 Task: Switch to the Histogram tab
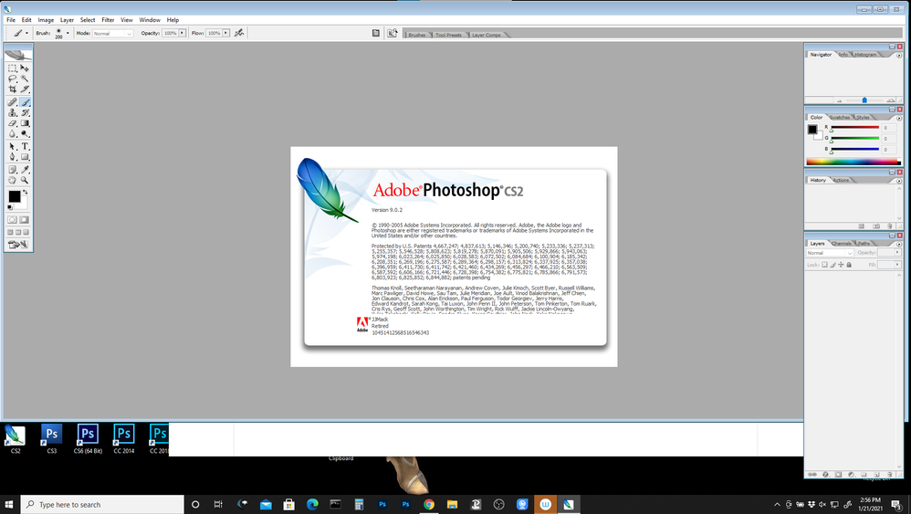[865, 55]
